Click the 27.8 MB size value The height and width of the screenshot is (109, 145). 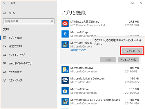point(134,22)
